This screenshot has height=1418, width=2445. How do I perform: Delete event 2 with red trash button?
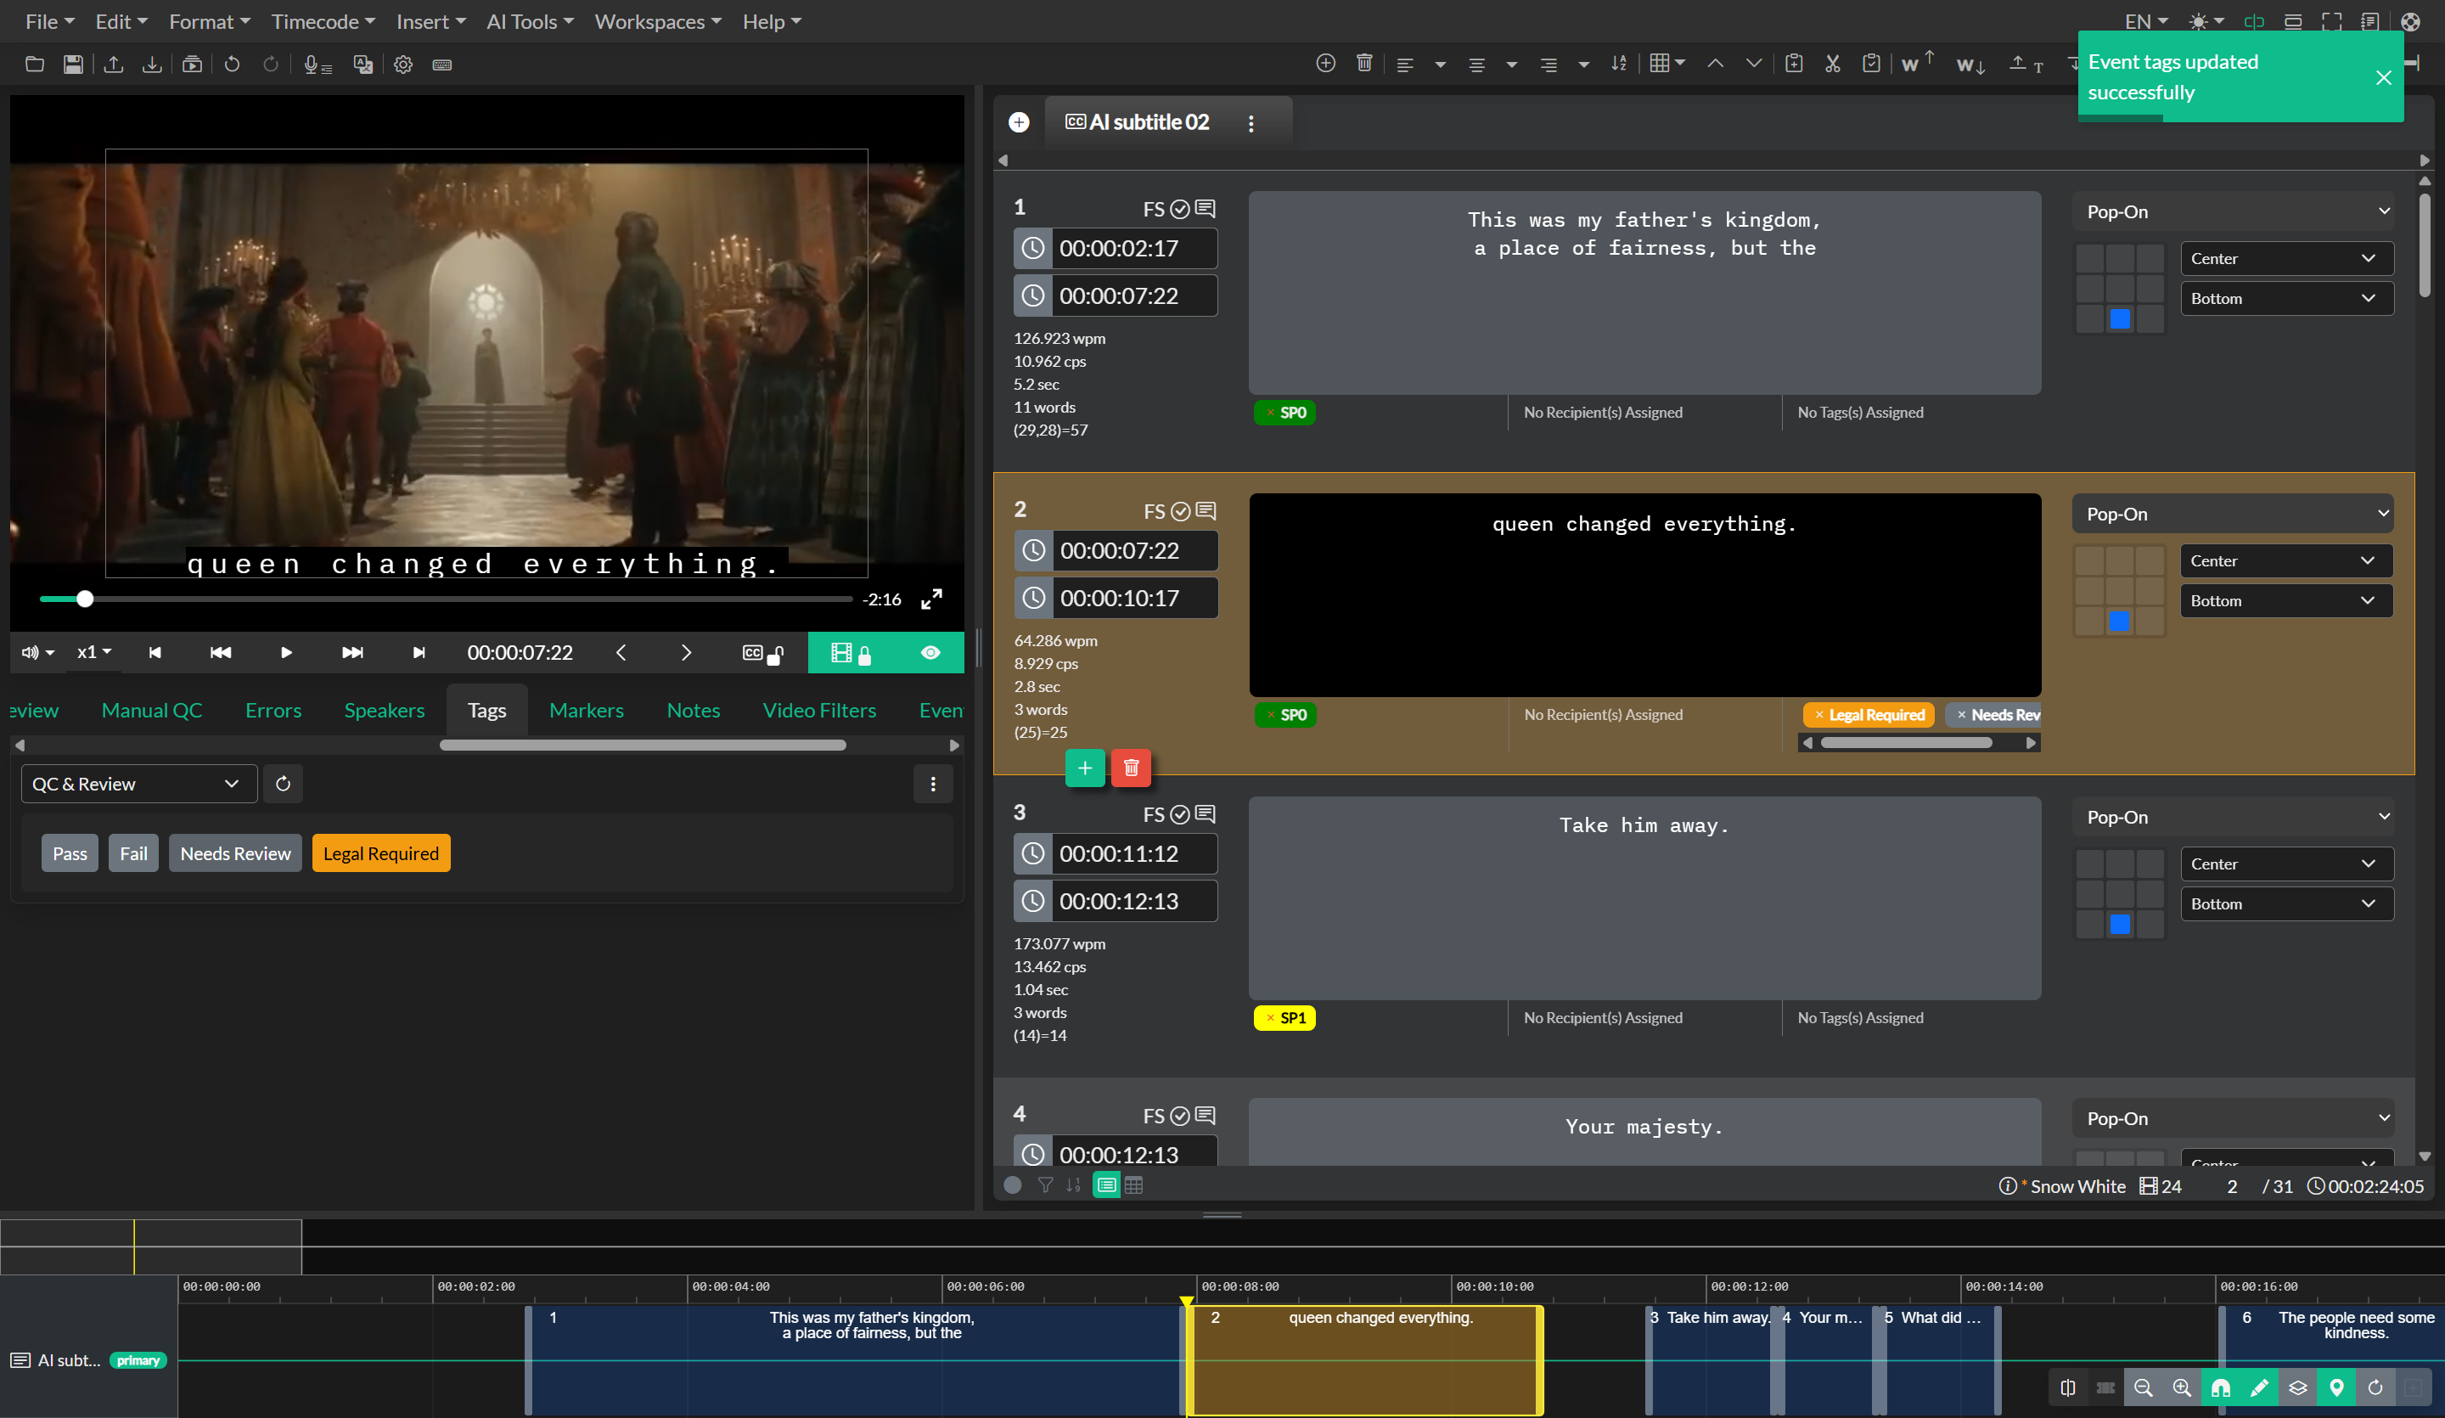pos(1130,768)
